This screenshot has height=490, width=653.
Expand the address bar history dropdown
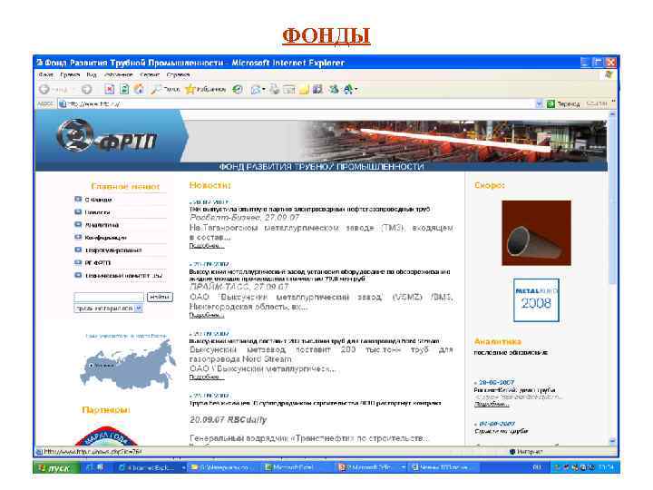pyautogui.click(x=539, y=103)
